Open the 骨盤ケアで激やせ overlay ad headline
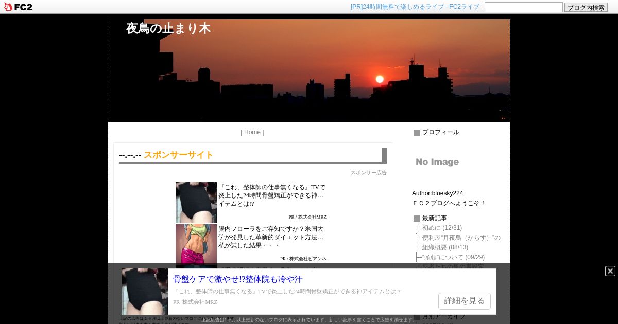The image size is (618, 324). [x=238, y=279]
